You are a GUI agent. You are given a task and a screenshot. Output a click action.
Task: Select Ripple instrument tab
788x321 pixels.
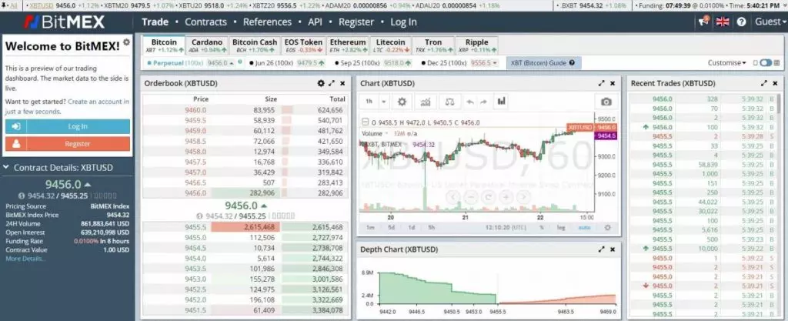tap(476, 45)
